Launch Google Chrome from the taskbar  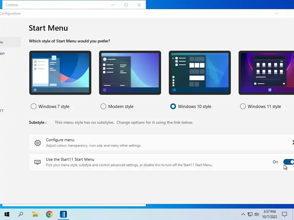tap(49, 214)
